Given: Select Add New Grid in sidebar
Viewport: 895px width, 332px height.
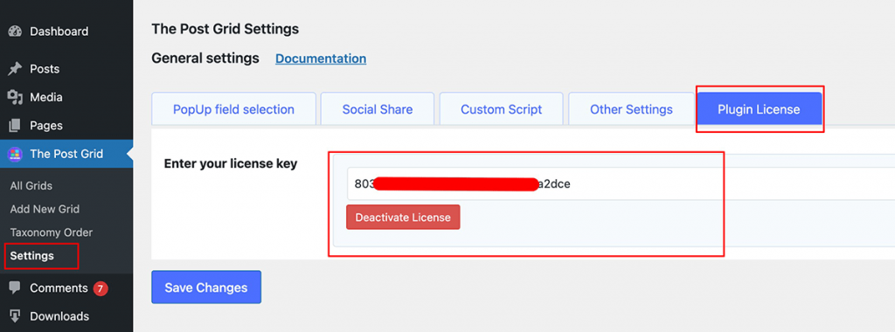Looking at the screenshot, I should 45,210.
